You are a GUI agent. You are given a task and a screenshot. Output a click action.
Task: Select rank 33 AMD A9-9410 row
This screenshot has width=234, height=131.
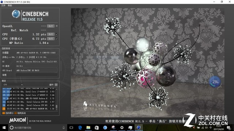point(29,109)
